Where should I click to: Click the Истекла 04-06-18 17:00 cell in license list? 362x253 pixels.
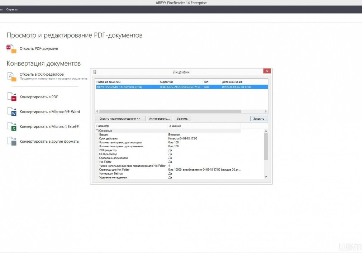point(237,87)
